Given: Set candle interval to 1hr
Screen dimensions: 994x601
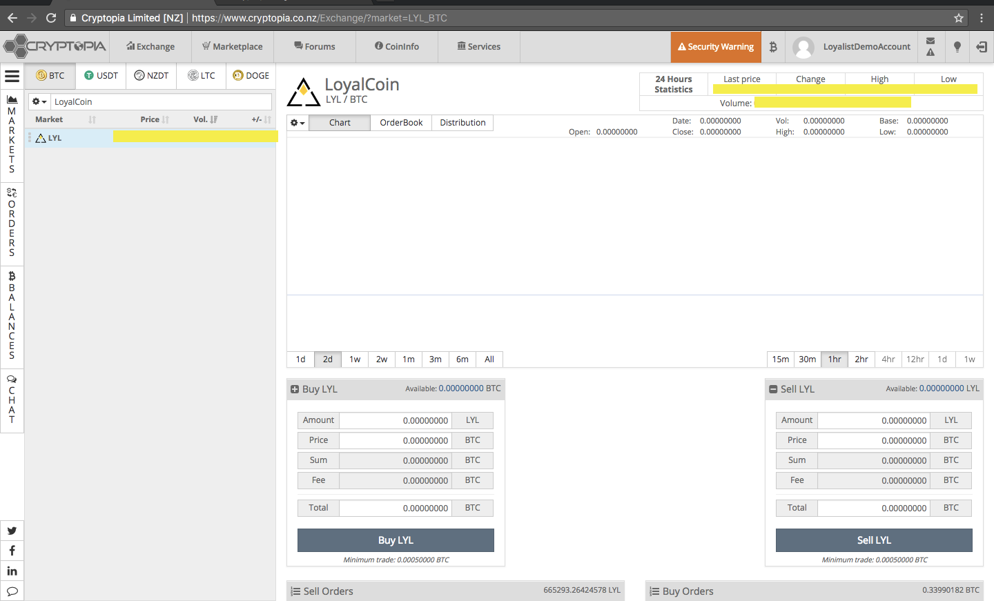Looking at the screenshot, I should (x=835, y=359).
